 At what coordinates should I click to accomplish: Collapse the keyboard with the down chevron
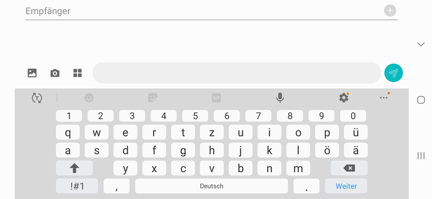(421, 44)
